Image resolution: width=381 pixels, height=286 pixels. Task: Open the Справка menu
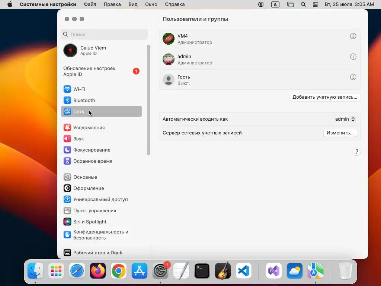[x=175, y=4]
